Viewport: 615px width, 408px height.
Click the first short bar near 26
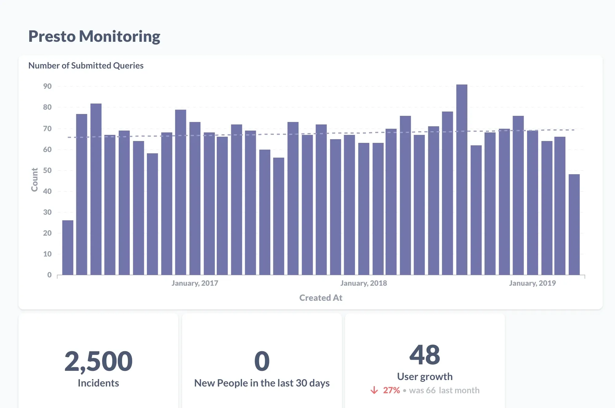coord(68,247)
